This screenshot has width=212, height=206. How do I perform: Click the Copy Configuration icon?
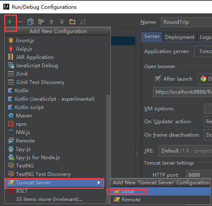click(31, 22)
